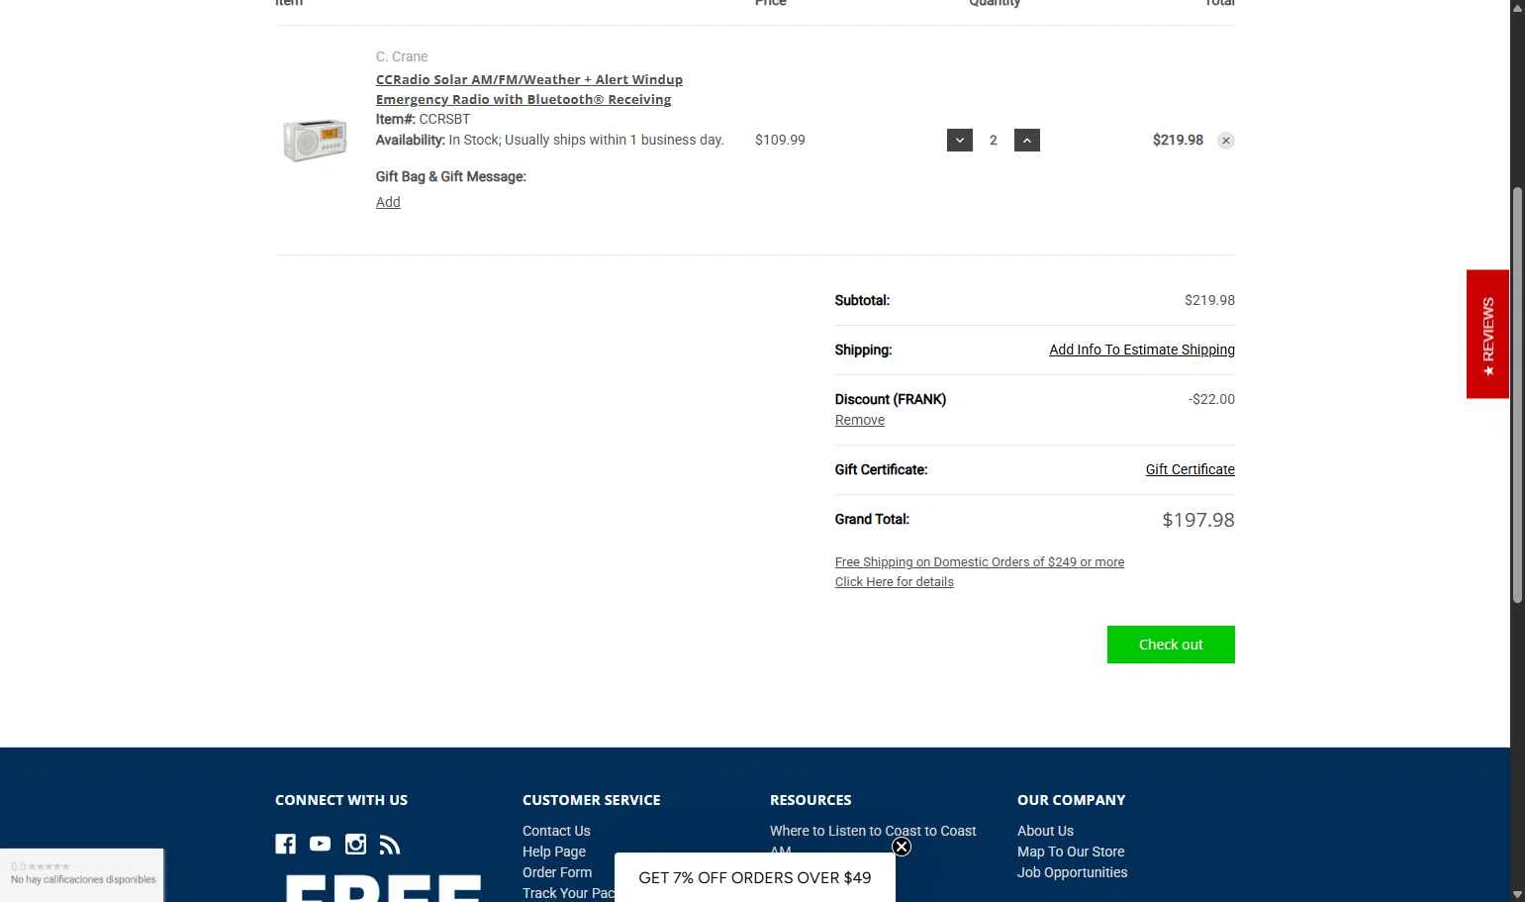
Task: Click the item number CCRSBT
Action: [444, 119]
